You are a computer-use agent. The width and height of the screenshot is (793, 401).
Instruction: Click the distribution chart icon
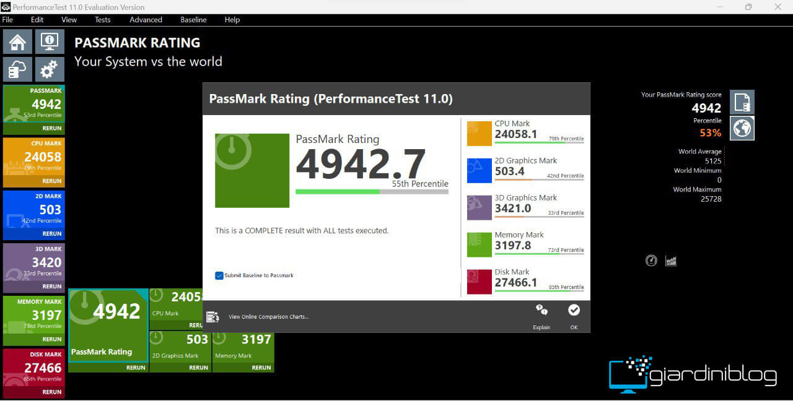671,261
